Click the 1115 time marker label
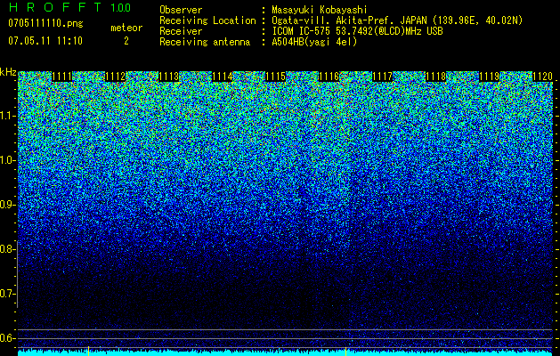 (275, 77)
